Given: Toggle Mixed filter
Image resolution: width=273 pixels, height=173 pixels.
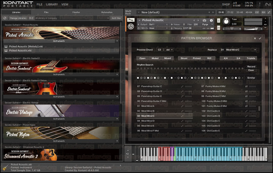Looking at the screenshot, I should coord(168,58).
